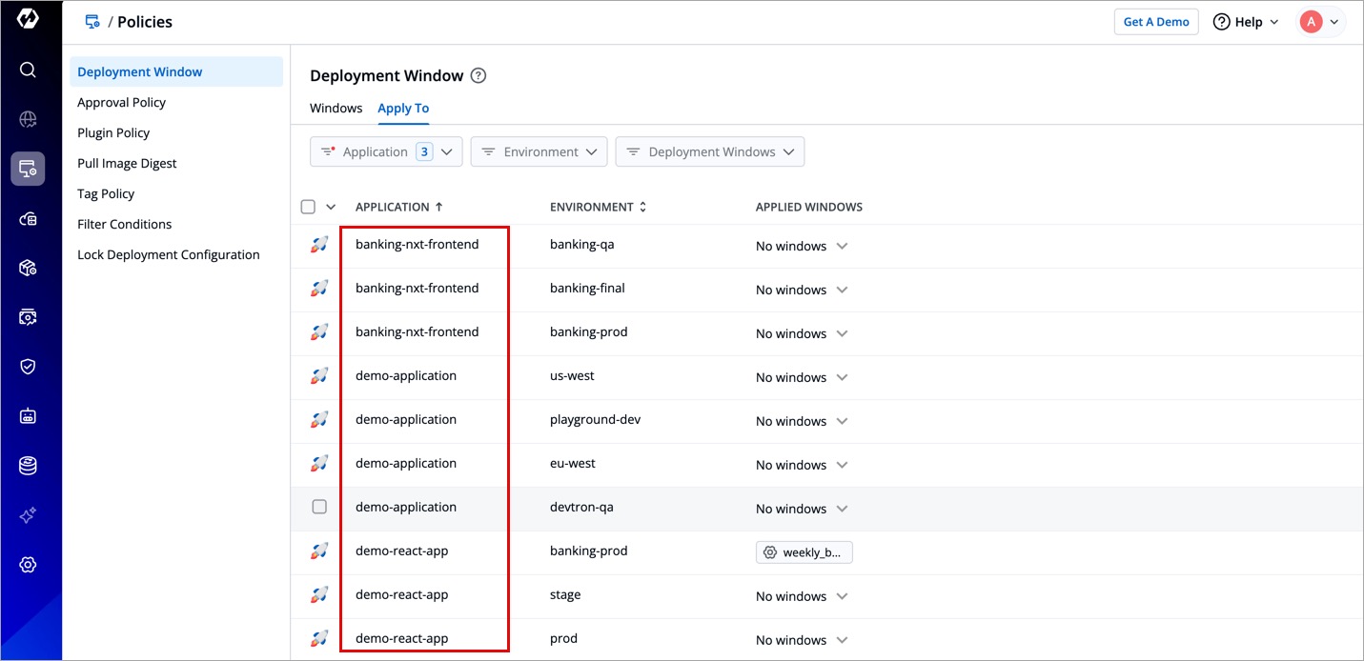
Task: Click the weekly_b... applied window chip
Action: [804, 552]
